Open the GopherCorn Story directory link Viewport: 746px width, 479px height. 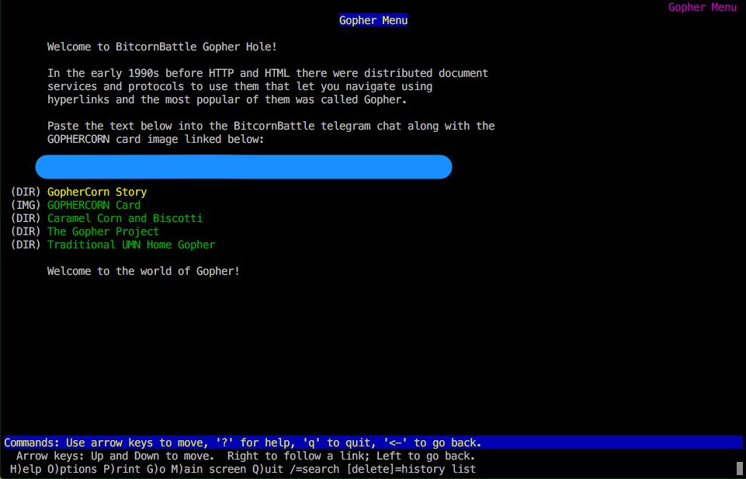click(97, 193)
